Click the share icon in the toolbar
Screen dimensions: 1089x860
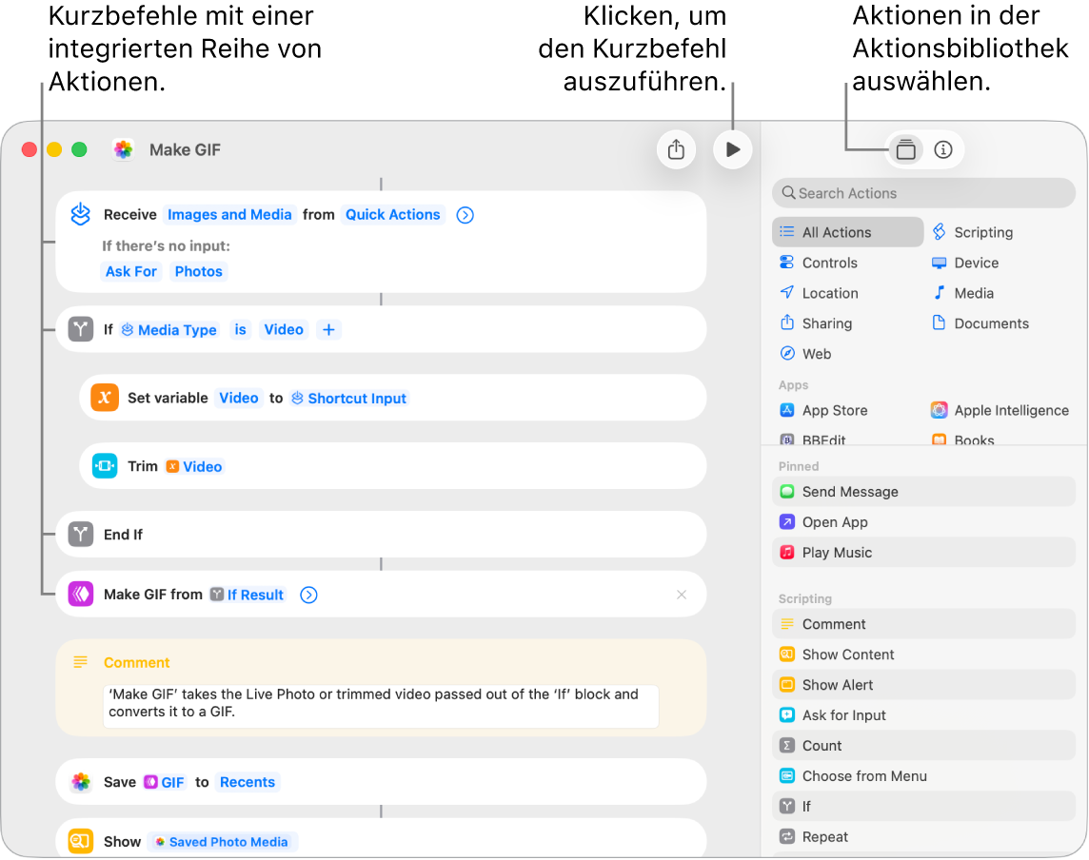tap(676, 149)
